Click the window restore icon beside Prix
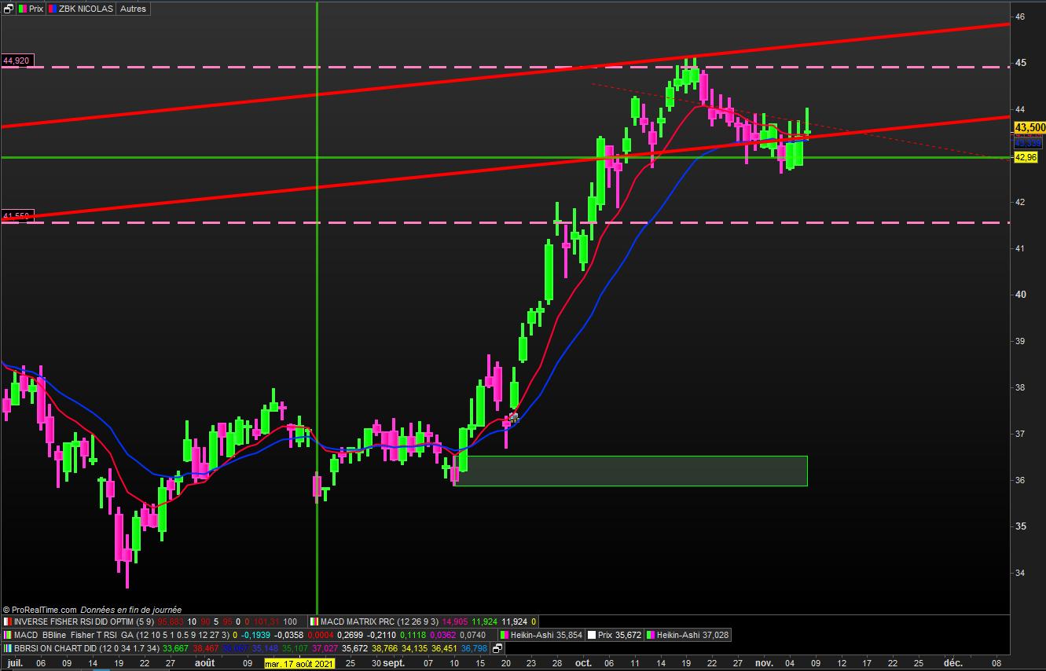Screen dimensions: 1046x671 (8, 9)
